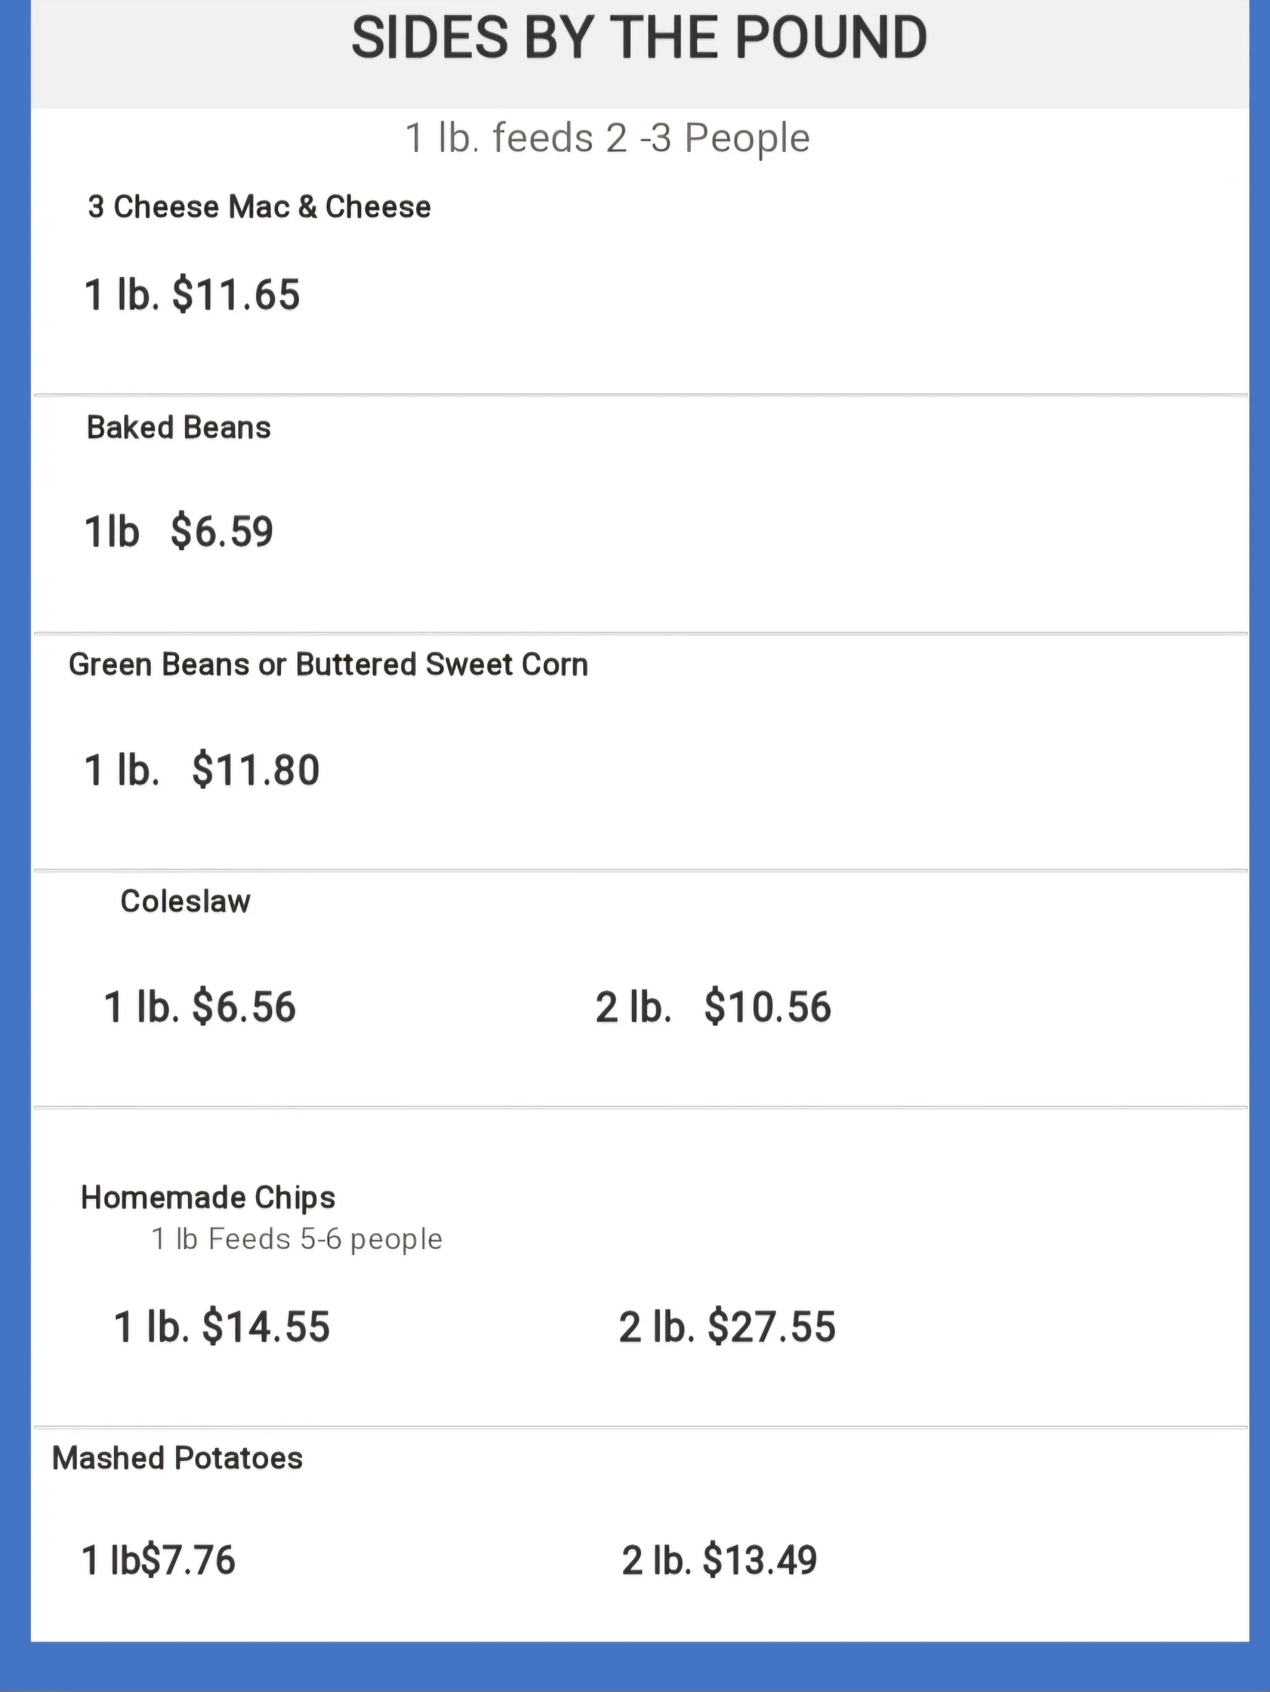Open Green Beans or Buttered Sweet Corn

pos(329,665)
